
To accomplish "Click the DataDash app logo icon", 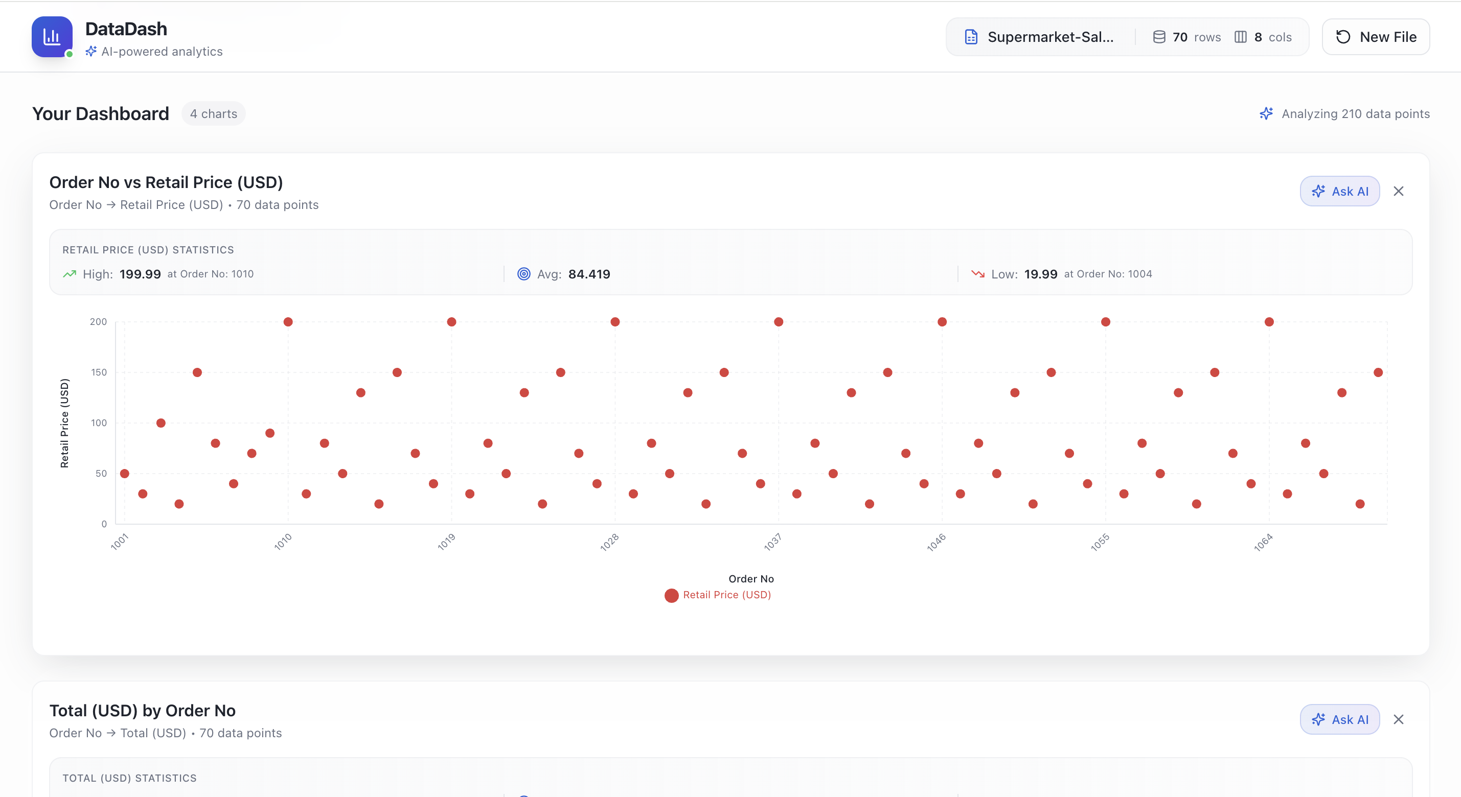I will (x=52, y=36).
